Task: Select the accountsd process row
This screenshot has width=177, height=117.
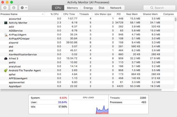Action: click(87, 19)
